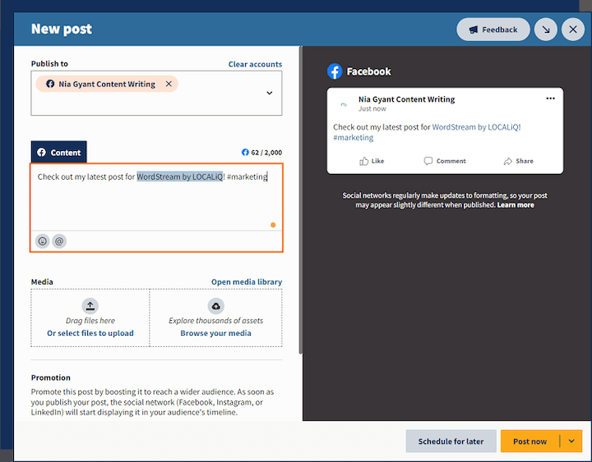Click the left panel vertical scrollbar
This screenshot has width=592, height=462.
(301, 199)
